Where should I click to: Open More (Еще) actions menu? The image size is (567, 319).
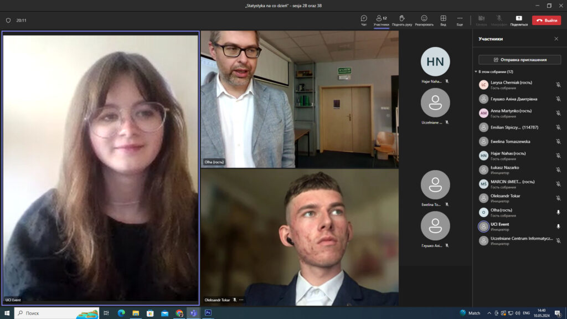tap(460, 20)
